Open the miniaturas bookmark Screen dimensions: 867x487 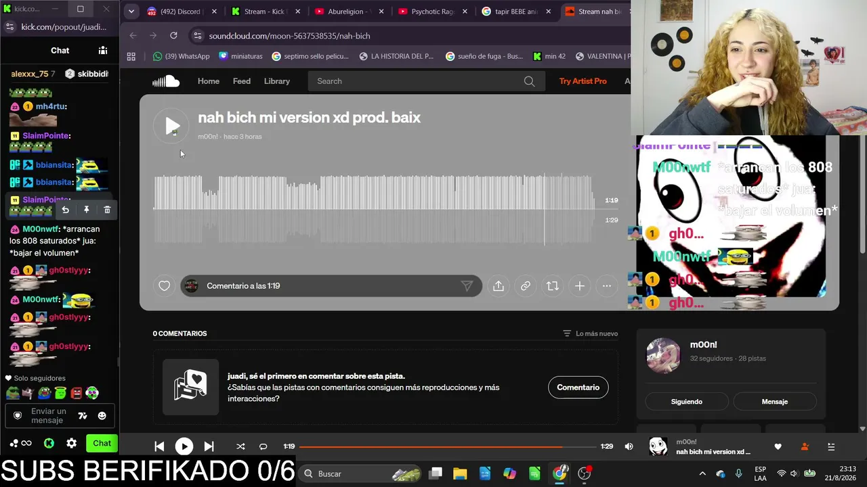coord(240,57)
